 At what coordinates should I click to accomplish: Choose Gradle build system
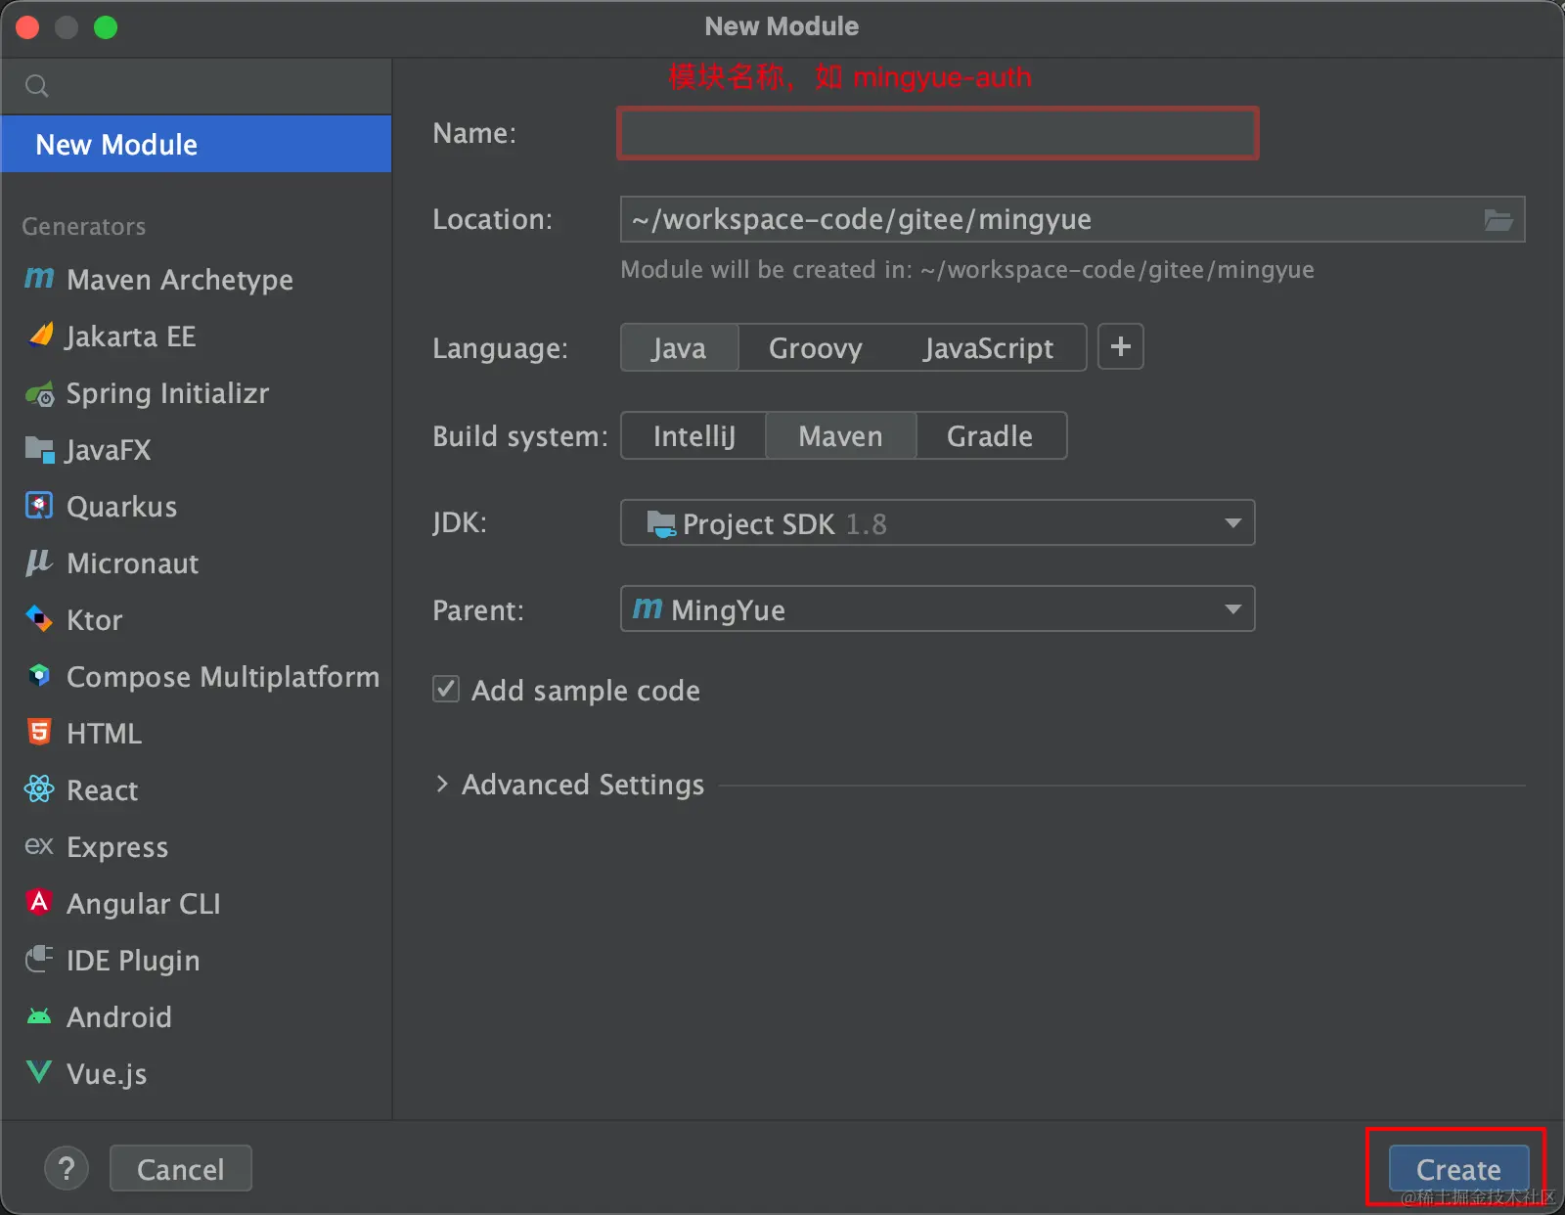coord(990,435)
